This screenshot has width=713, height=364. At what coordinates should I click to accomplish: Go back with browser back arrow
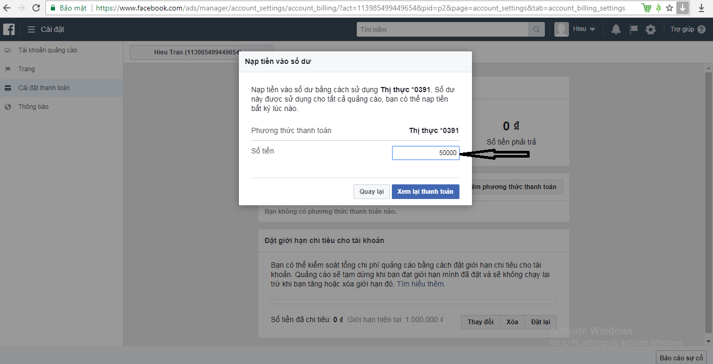(7, 8)
